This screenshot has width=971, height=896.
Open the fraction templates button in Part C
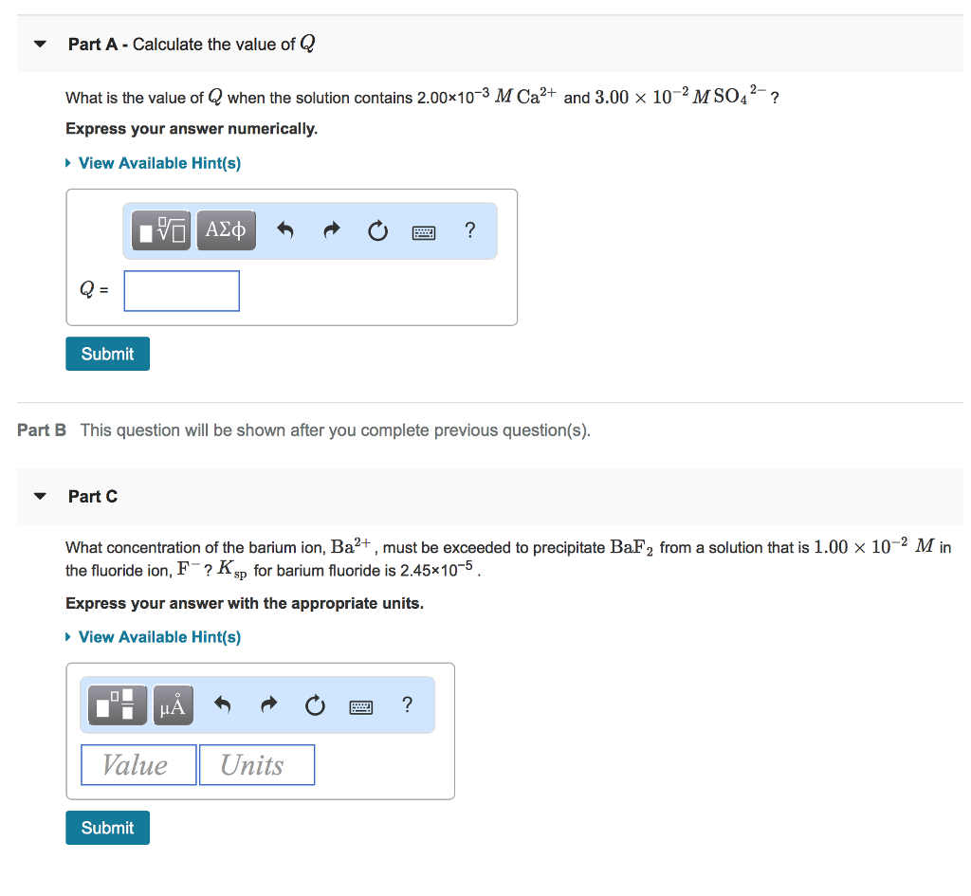[118, 704]
